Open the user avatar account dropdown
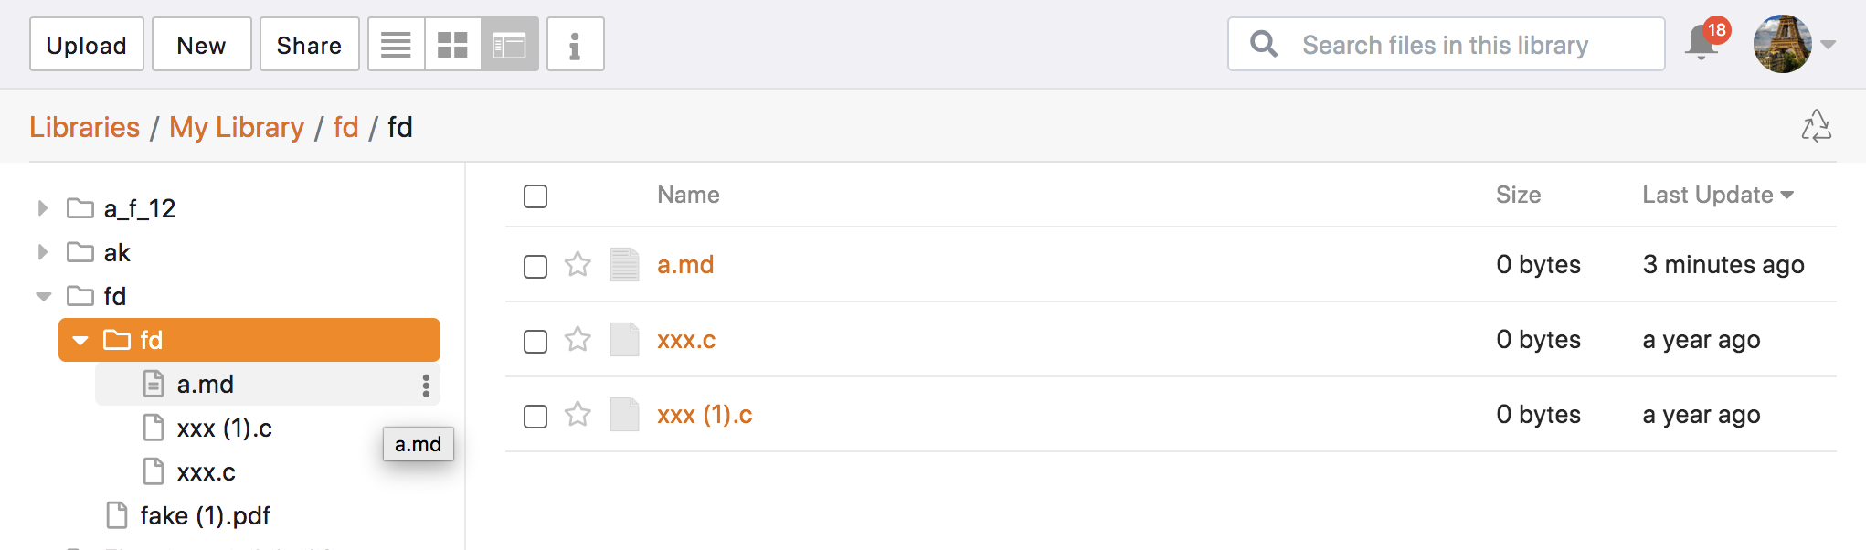The height and width of the screenshot is (550, 1866). [x=1795, y=44]
